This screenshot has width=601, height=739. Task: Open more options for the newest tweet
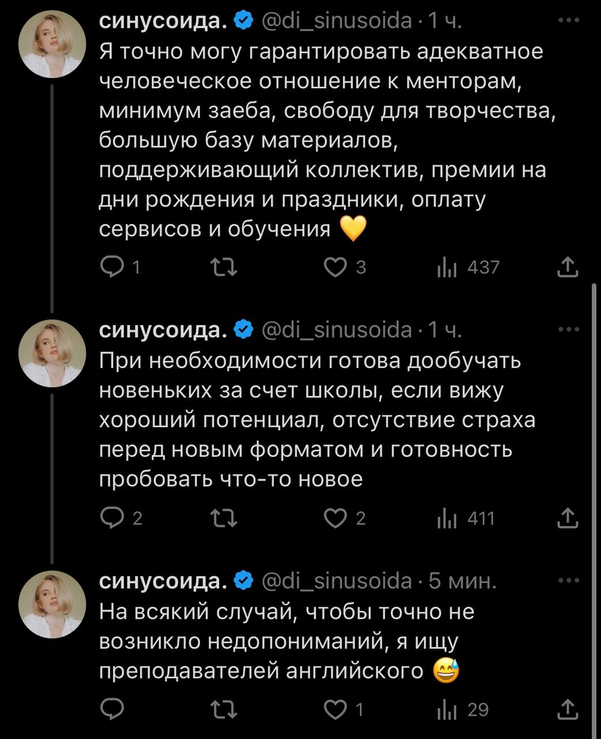(x=569, y=581)
